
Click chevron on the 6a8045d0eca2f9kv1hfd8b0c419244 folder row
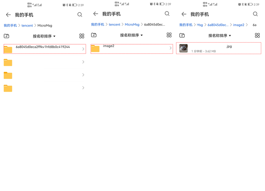tap(83, 49)
